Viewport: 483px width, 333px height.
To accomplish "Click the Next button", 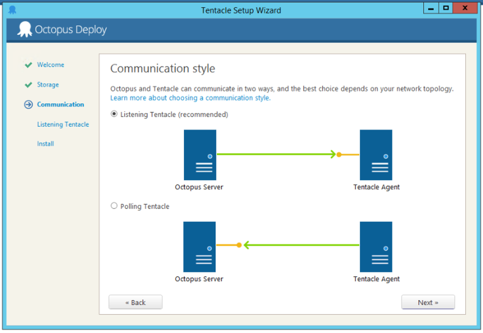I will (x=428, y=302).
